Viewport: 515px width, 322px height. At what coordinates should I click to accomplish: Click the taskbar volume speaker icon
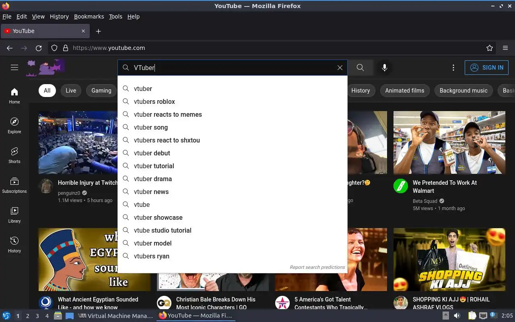pyautogui.click(x=457, y=316)
